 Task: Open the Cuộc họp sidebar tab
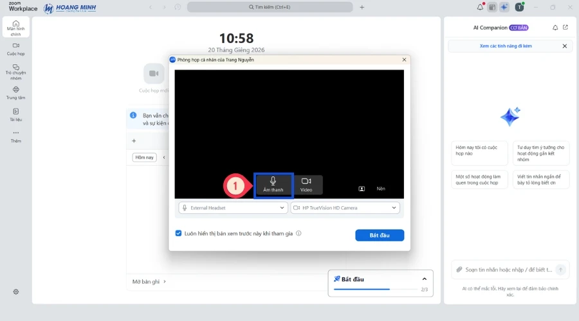(16, 49)
